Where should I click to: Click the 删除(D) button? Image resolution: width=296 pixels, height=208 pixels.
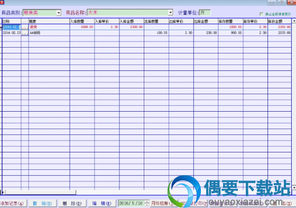[x=72, y=203]
